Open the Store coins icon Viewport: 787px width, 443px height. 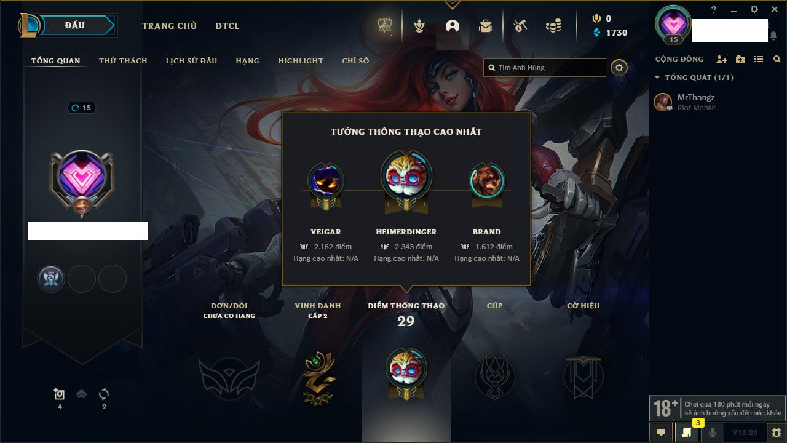[x=553, y=26]
